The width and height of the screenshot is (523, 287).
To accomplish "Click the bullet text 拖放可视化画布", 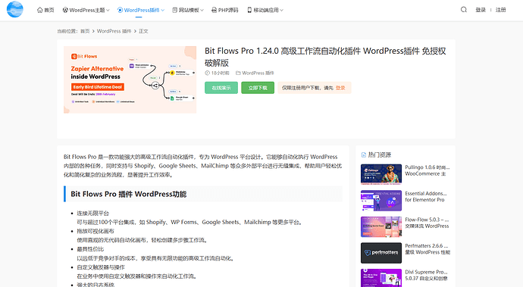I will click(96, 231).
